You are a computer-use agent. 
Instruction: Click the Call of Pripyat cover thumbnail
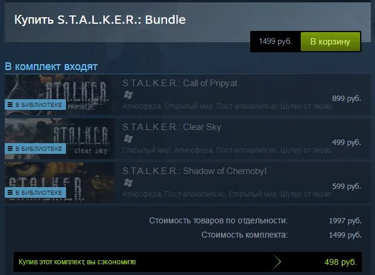point(59,95)
